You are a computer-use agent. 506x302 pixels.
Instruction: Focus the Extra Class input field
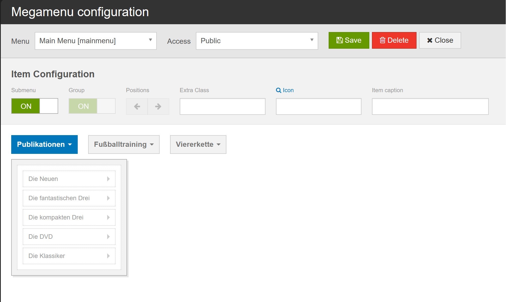tap(222, 106)
